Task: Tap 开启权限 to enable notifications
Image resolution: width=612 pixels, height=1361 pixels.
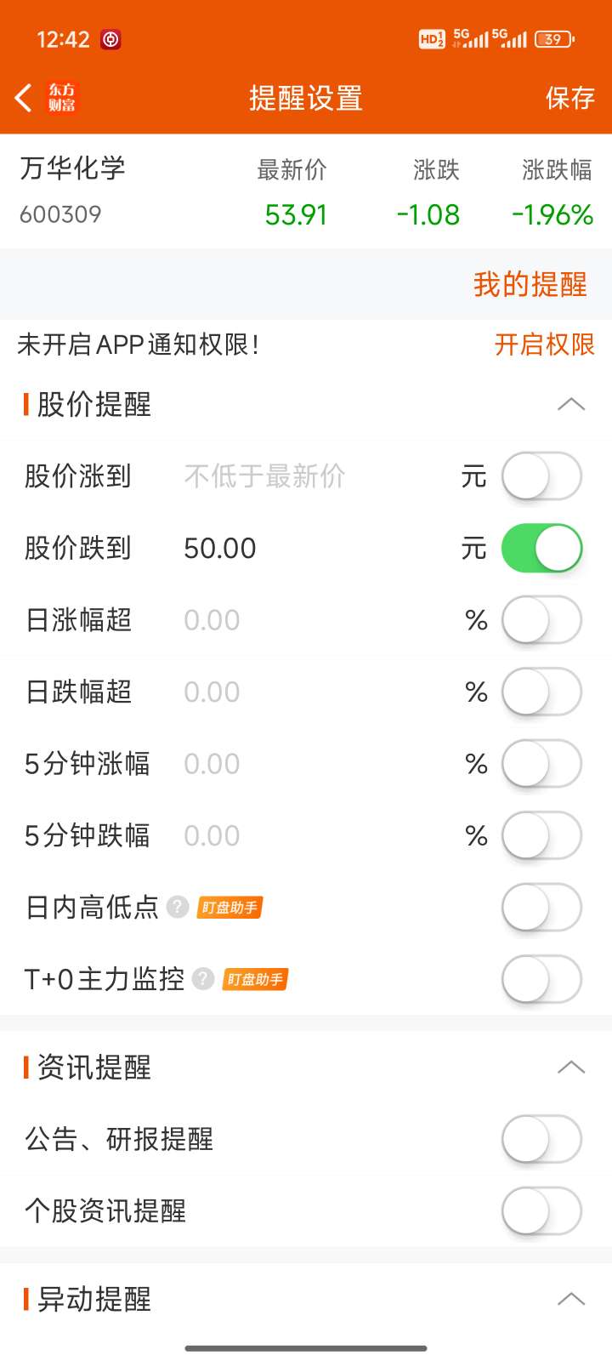Action: point(545,345)
